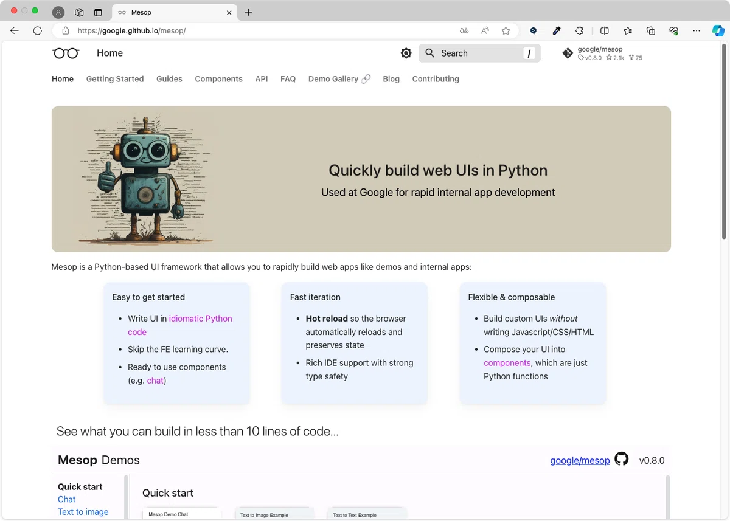Image resolution: width=730 pixels, height=521 pixels.
Task: Select the FAQ tab
Action: pos(288,79)
